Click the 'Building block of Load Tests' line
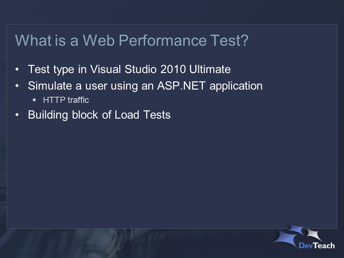Viewport: 344px width, 258px height. 99,115
